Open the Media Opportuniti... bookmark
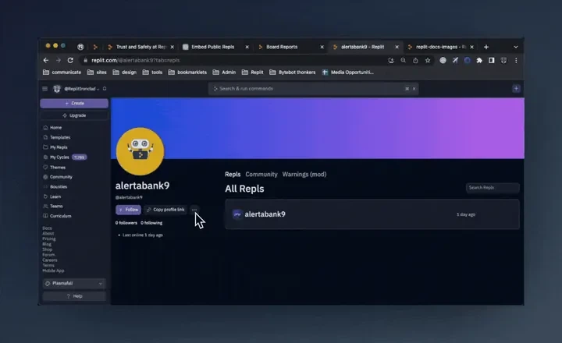This screenshot has height=343, width=562. tap(347, 72)
